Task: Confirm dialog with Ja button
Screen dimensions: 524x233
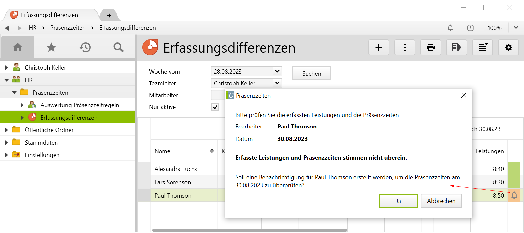Action: point(398,201)
